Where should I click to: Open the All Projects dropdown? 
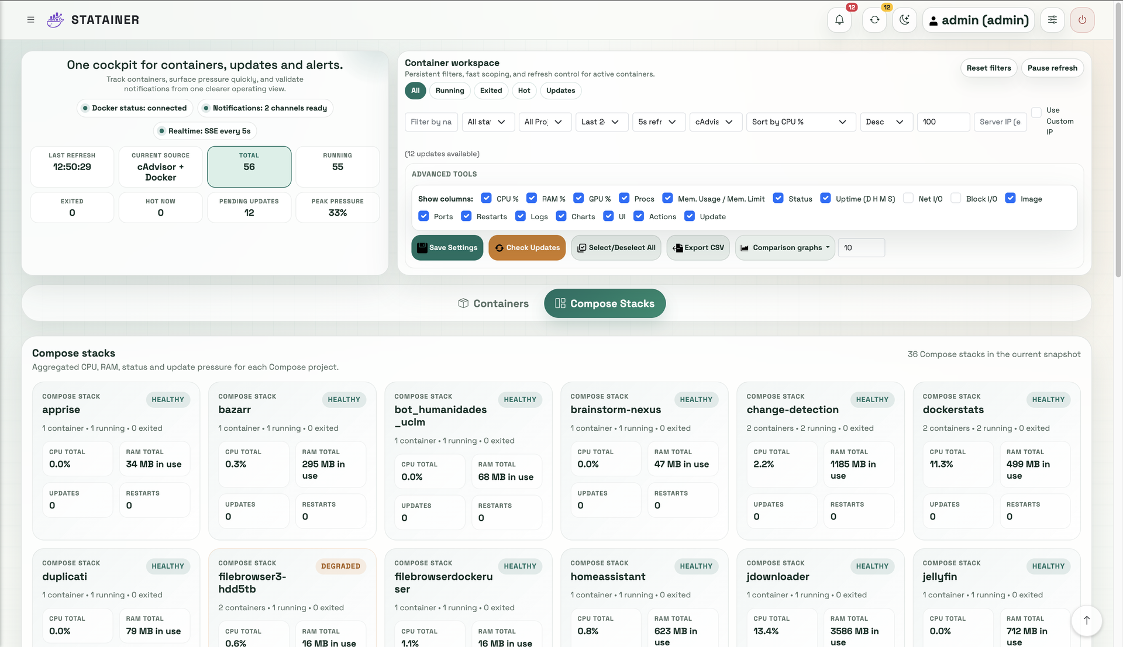point(545,122)
